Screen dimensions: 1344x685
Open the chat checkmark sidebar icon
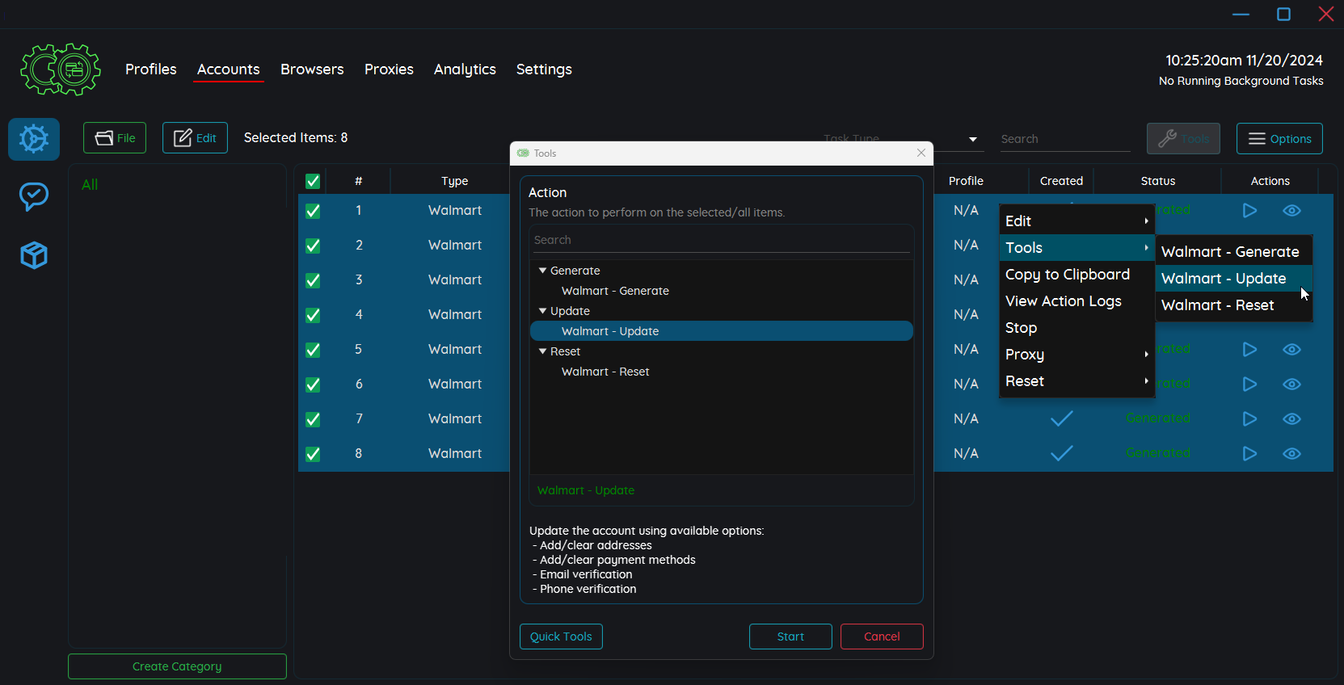point(34,196)
